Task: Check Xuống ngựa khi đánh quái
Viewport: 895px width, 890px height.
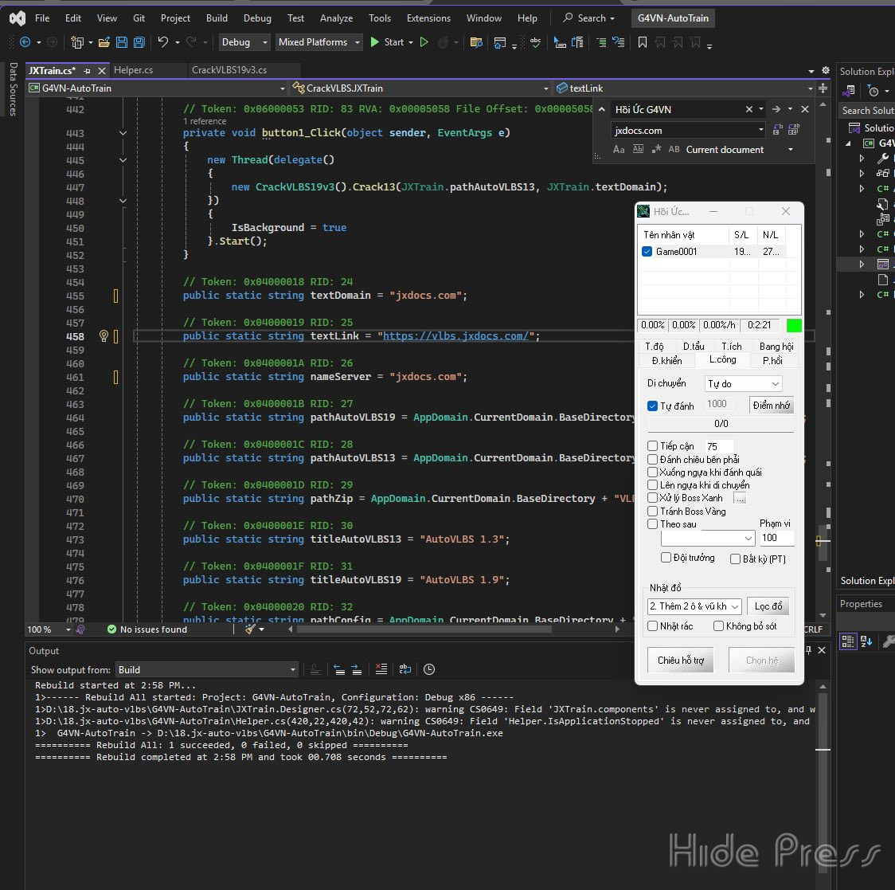Action: (x=652, y=472)
